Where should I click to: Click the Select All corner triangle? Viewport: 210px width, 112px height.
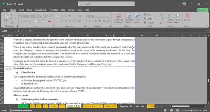point(2,35)
